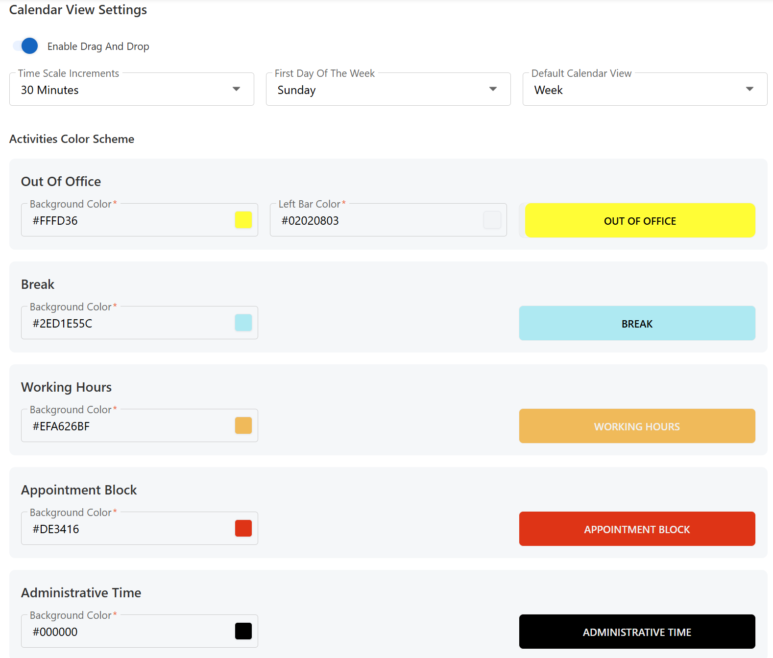The width and height of the screenshot is (773, 658).
Task: Select the black ADMINISTRATIVE TIME preview
Action: coord(637,632)
